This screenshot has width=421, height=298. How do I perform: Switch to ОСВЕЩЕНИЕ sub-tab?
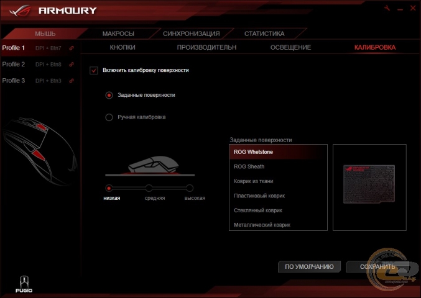coord(290,47)
